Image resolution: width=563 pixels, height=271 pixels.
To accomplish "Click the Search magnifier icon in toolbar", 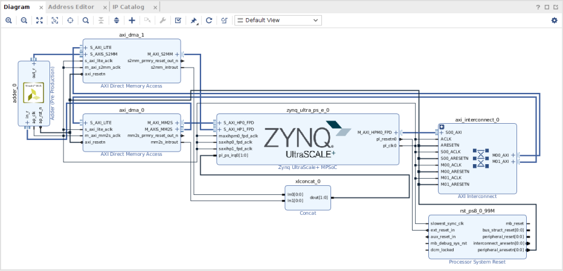I will (86, 21).
